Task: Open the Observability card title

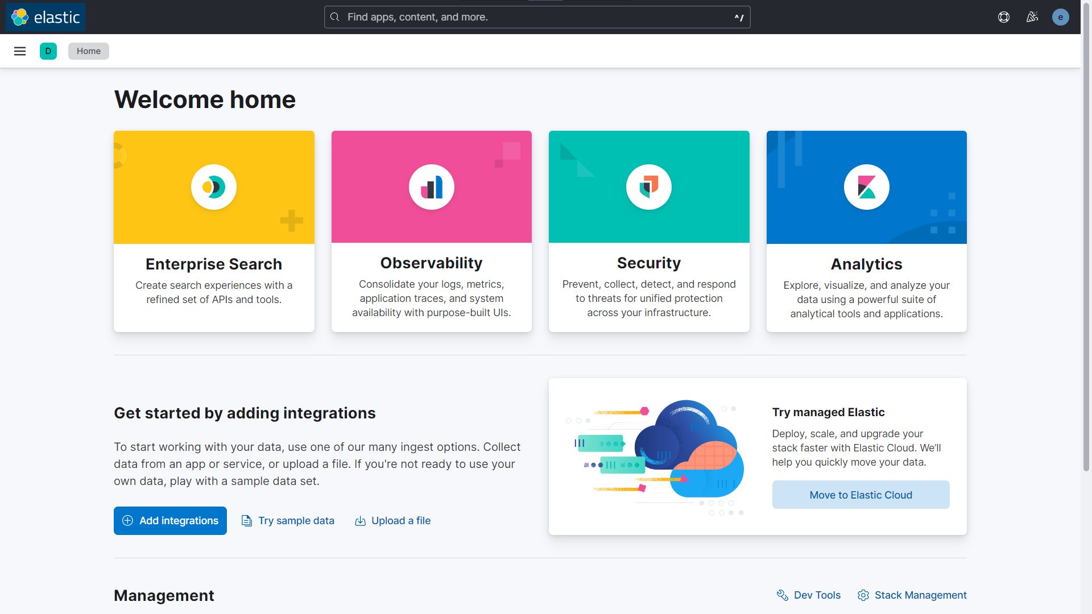Action: [432, 263]
